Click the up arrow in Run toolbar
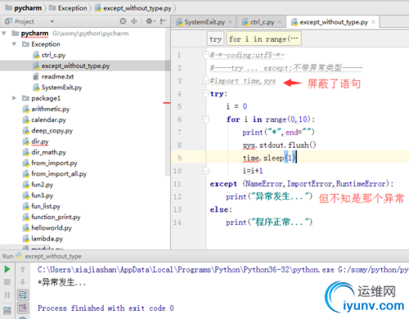The image size is (409, 319). 23,269
